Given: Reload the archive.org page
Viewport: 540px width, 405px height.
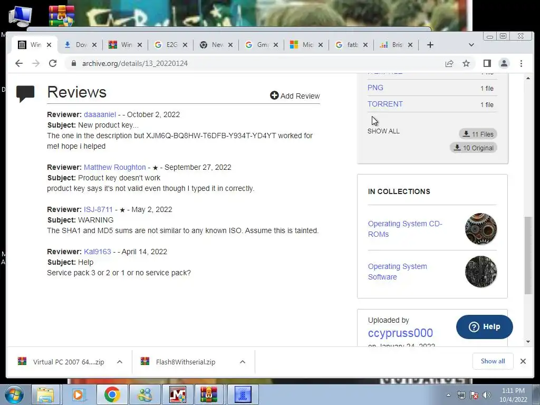Looking at the screenshot, I should click(x=53, y=63).
